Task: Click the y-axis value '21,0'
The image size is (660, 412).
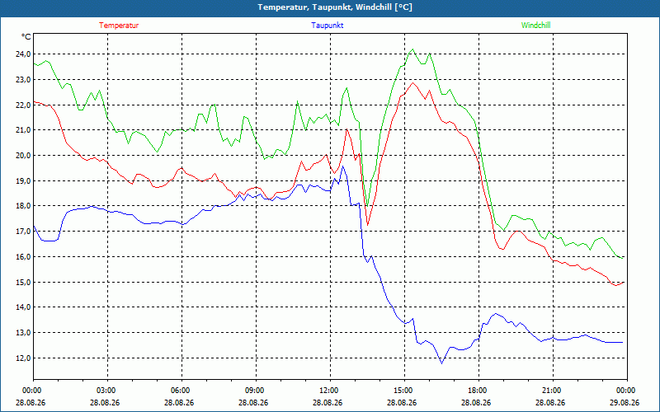Action: point(23,130)
